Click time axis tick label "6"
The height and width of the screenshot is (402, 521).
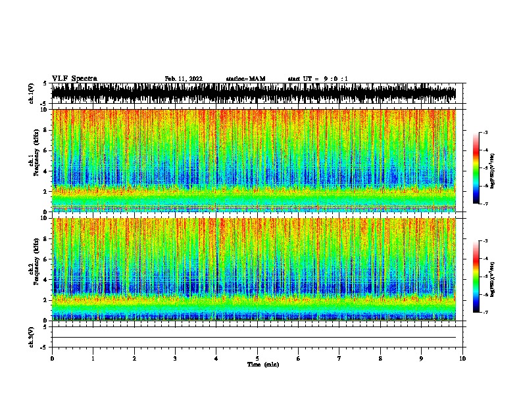[298, 359]
